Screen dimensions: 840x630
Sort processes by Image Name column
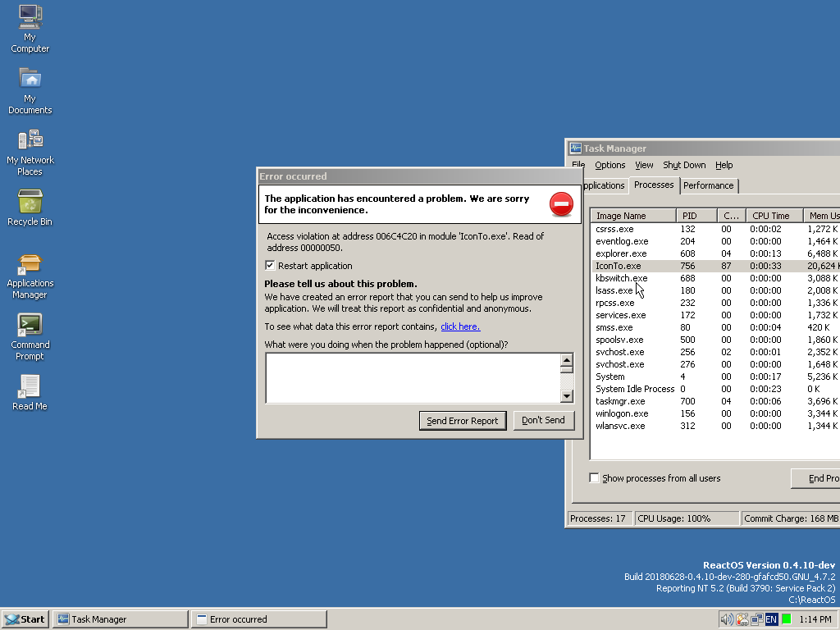click(633, 216)
